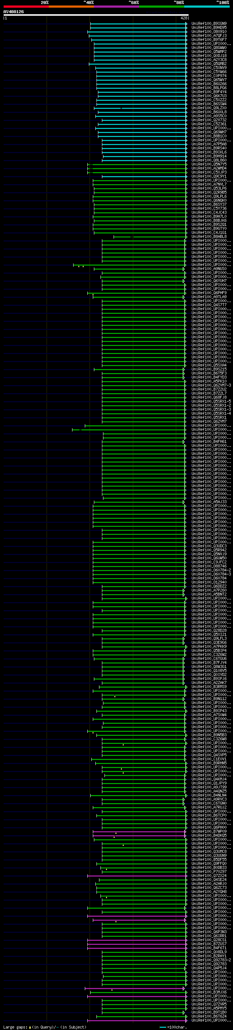This screenshot has width=233, height=1030.
Task: Select hit label UniRef100_A7NVL7
Action: tap(209, 184)
